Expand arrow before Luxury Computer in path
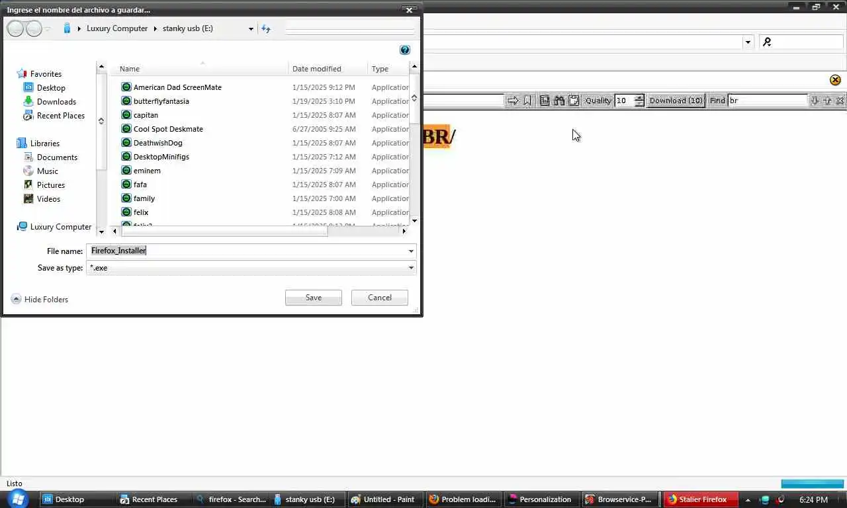This screenshot has width=847, height=508. [79, 29]
